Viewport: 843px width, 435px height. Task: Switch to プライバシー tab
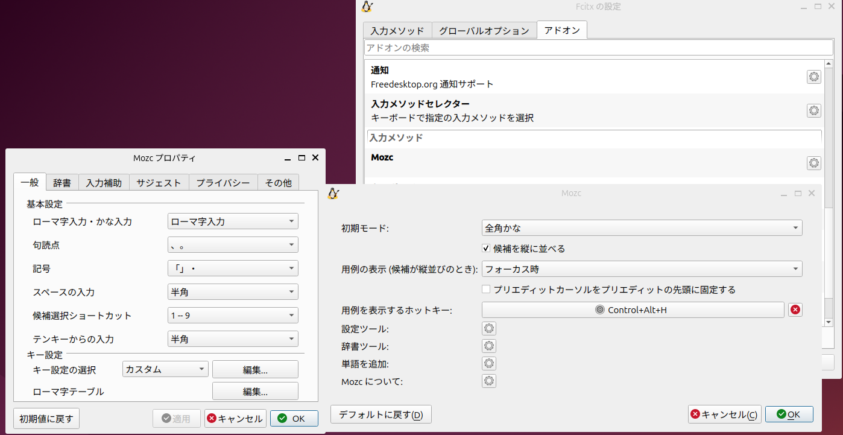point(223,183)
